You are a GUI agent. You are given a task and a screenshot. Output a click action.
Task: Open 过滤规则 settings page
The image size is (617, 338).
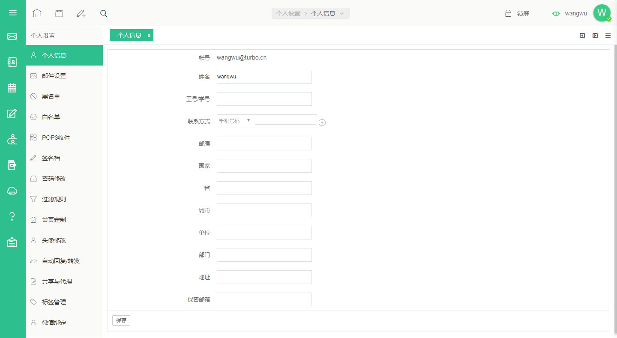pyautogui.click(x=64, y=199)
